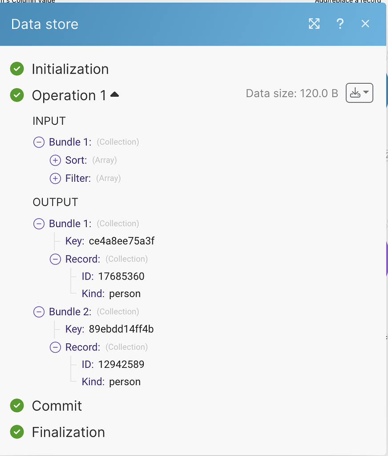Expand the Filter array
This screenshot has width=388, height=456.
point(55,179)
